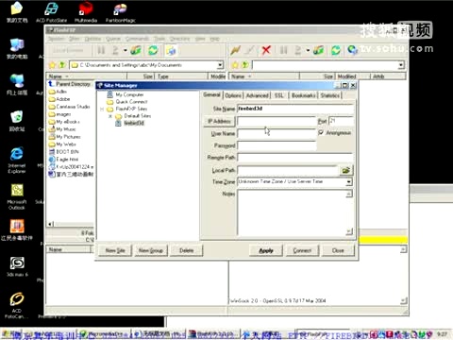Viewport: 453px width, 340px height.
Task: Click the red X abort icon in toolbar
Action: tap(266, 50)
